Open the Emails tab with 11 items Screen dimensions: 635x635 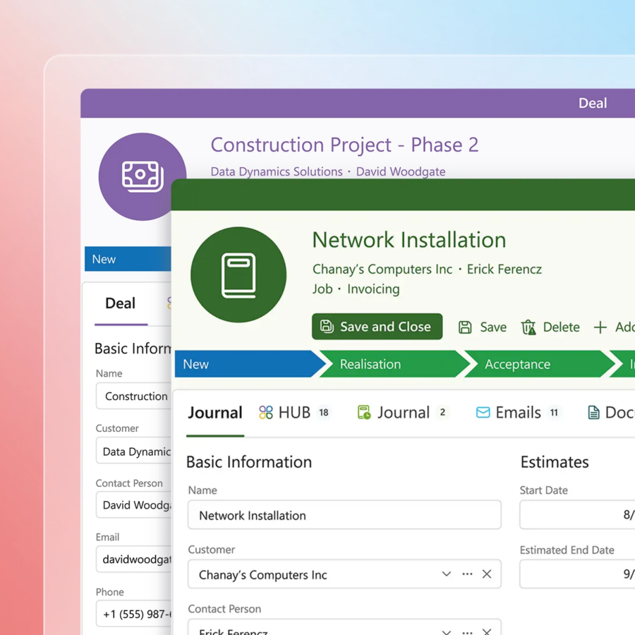pos(518,413)
